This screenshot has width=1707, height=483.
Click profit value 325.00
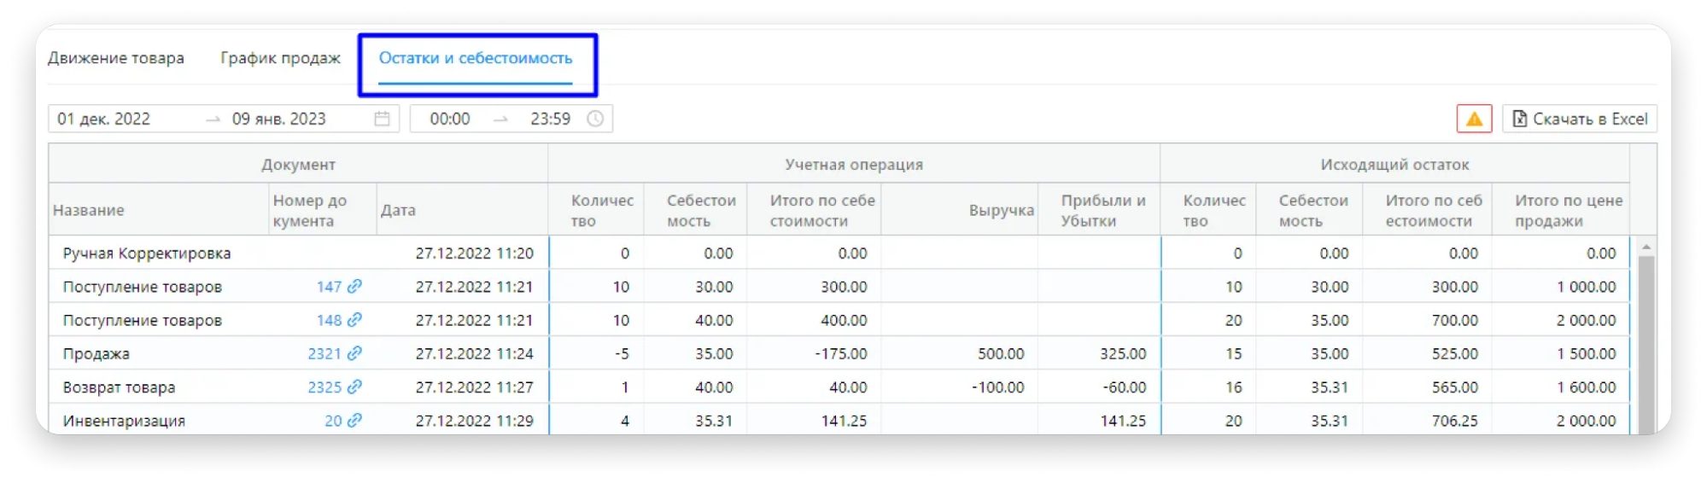[x=1123, y=353]
